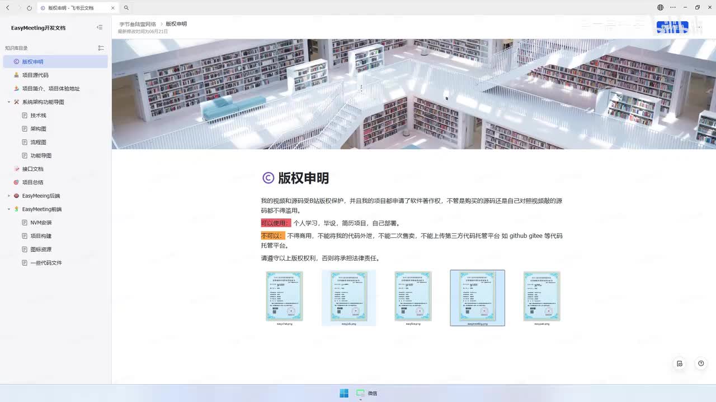Collapse the 系统架构功能导图 tree arrow
716x402 pixels.
[x=9, y=102]
